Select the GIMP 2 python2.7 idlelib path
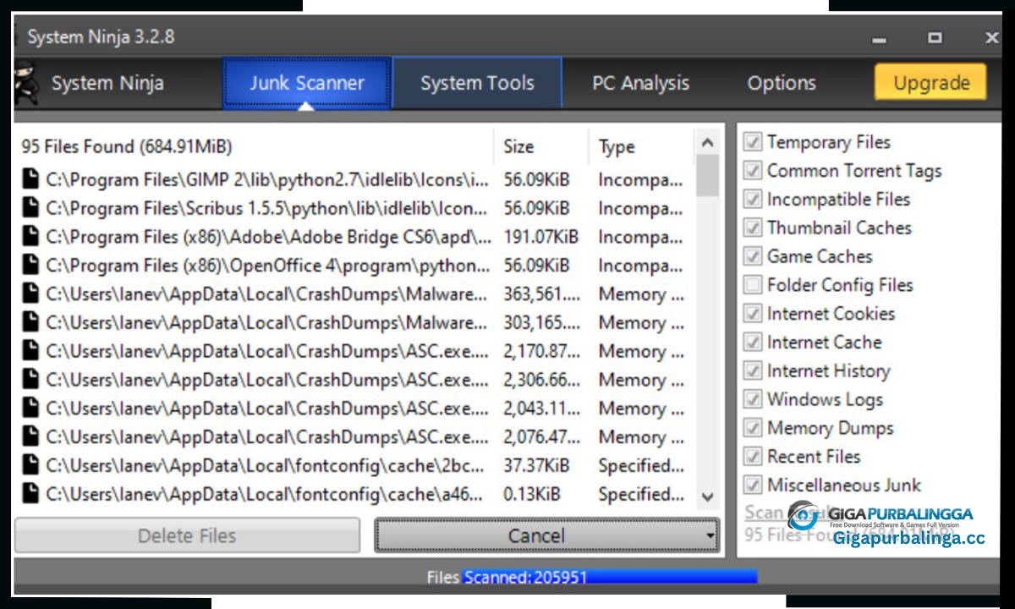The width and height of the screenshot is (1015, 609). click(x=267, y=179)
